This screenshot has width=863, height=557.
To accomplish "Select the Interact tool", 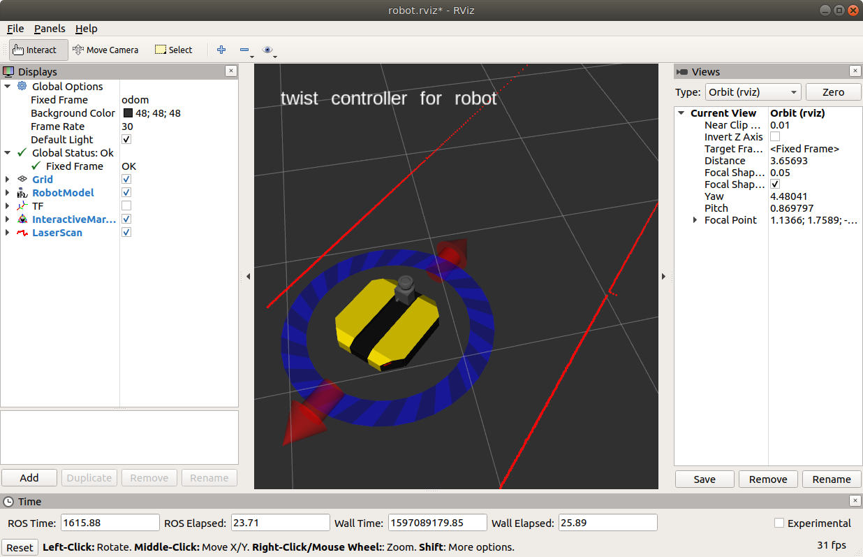I will (35, 50).
